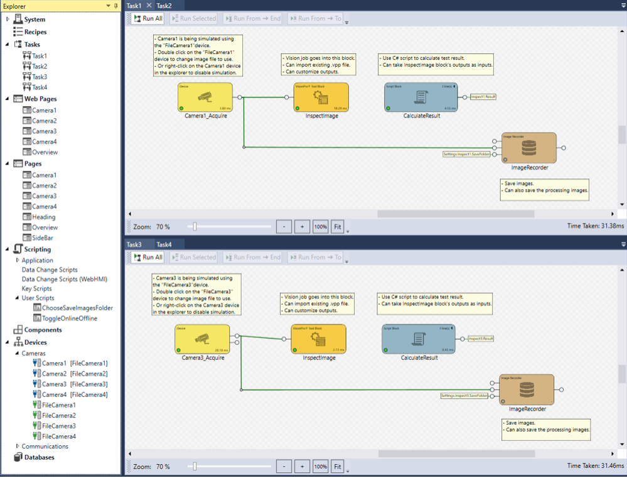Select the ImageRecorder block in Task3 pane
This screenshot has width=627, height=478.
click(x=527, y=390)
